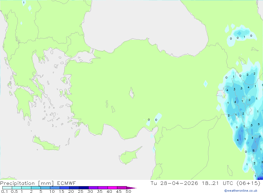
Task: Click the weatheronline.co.uk copyright link
Action: pyautogui.click(x=241, y=191)
